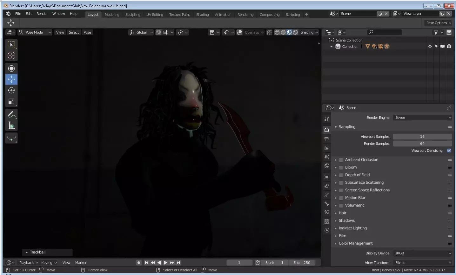Image resolution: width=456 pixels, height=275 pixels.
Task: Open the Object properties tab (square icon)
Action: point(327,177)
